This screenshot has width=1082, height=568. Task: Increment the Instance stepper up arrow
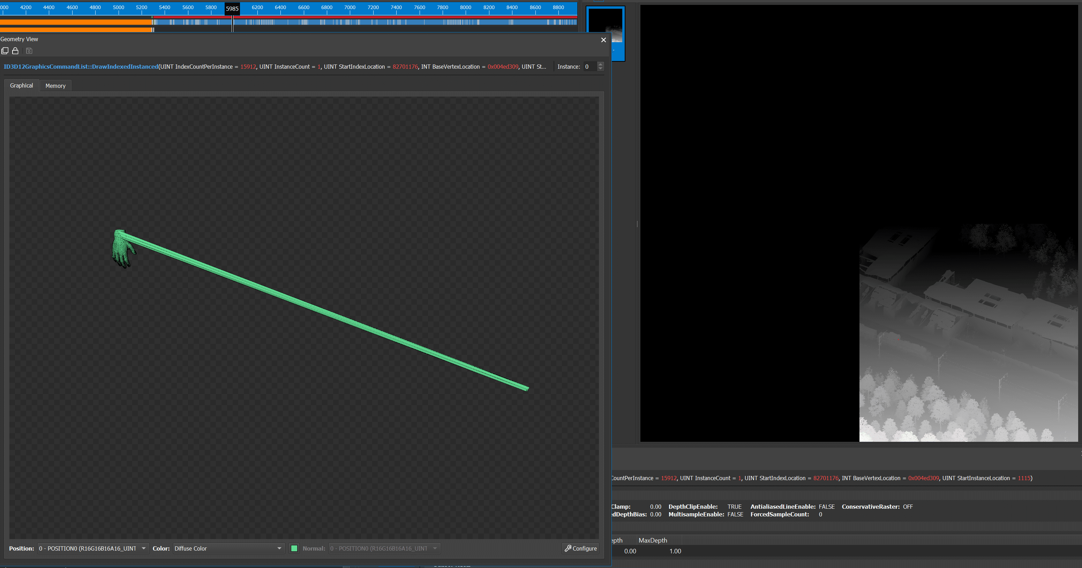[600, 64]
